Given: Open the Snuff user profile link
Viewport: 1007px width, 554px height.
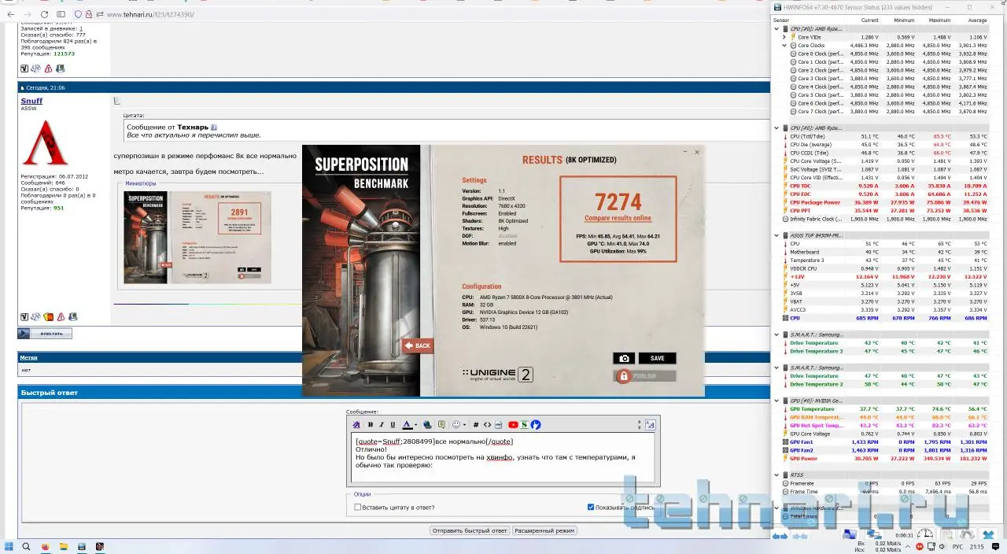Looking at the screenshot, I should pos(31,102).
